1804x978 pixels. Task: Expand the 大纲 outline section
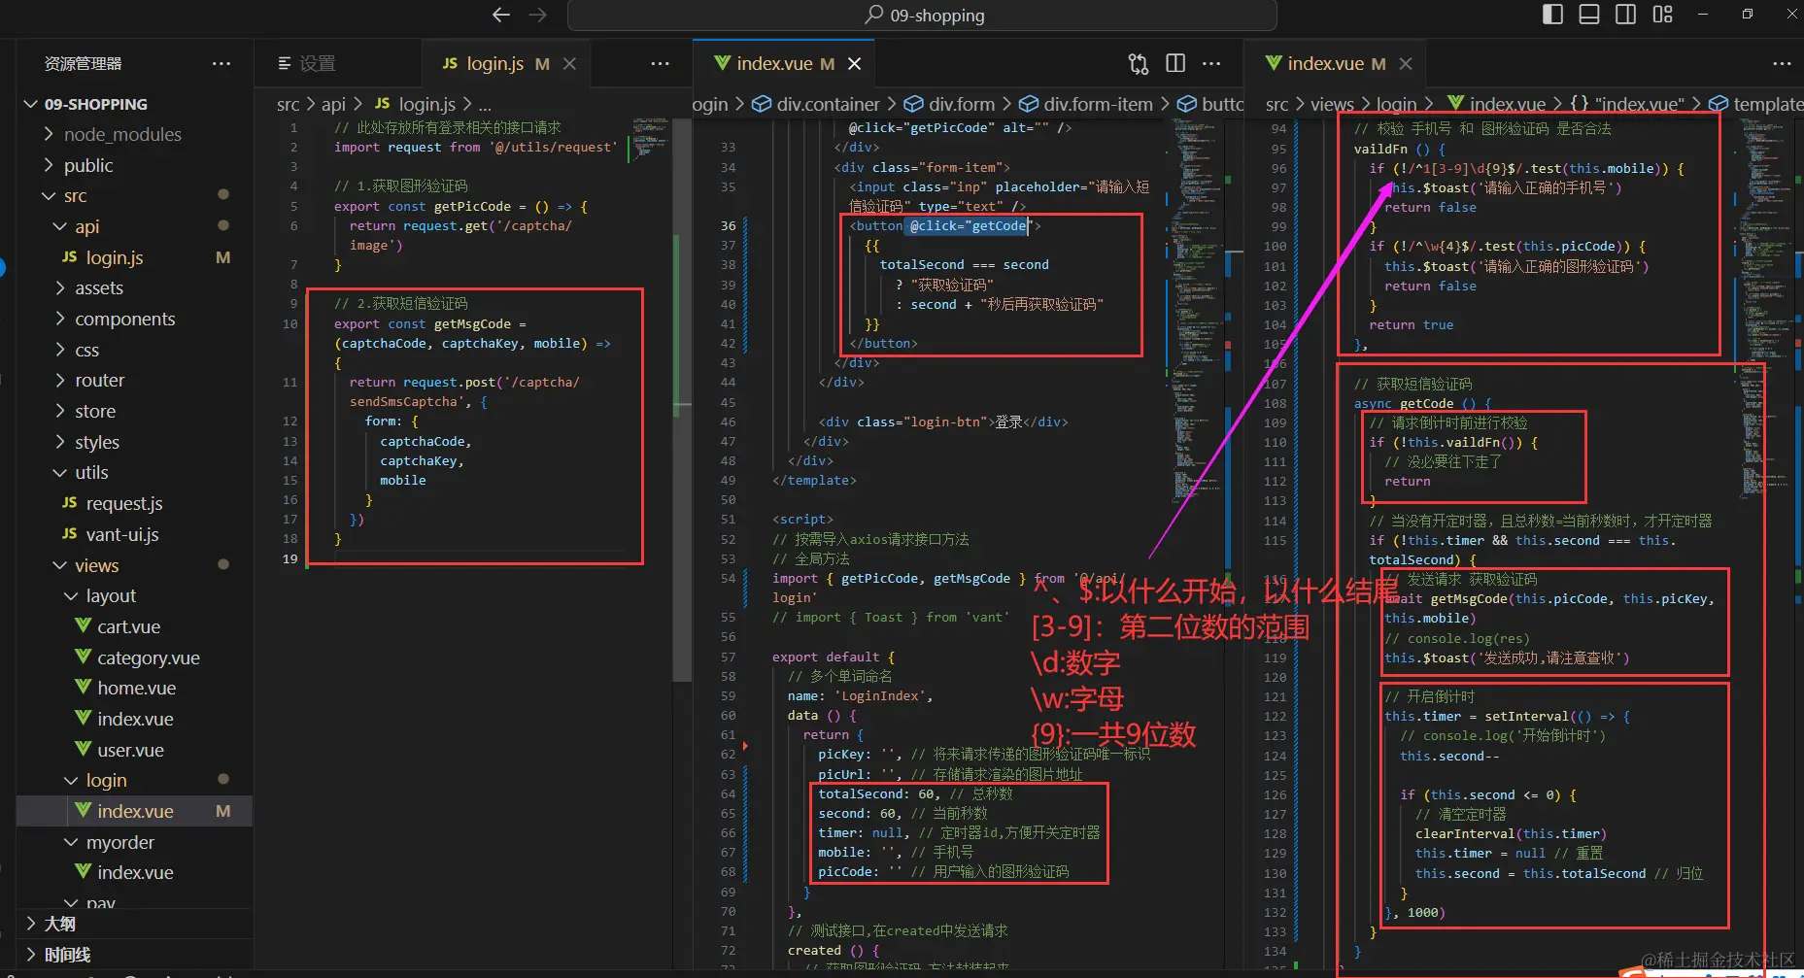pos(134,924)
